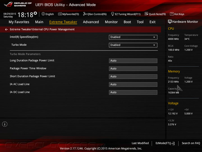This screenshot has height=152, width=202.
Task: Open Quick Note(F9)
Action: (155, 14)
